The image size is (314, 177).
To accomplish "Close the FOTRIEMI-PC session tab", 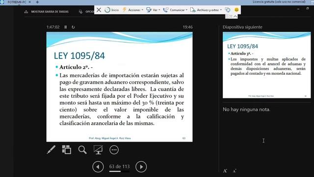I will click(29, 2).
